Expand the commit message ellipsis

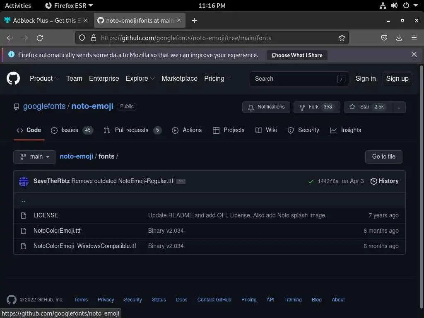181,181
